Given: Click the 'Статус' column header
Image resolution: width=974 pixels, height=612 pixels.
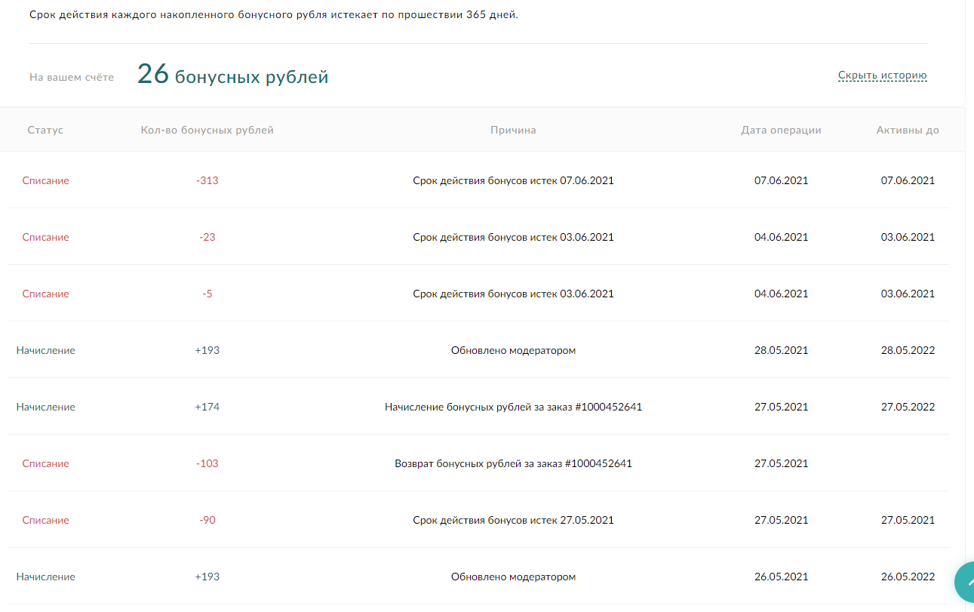Looking at the screenshot, I should click(45, 130).
